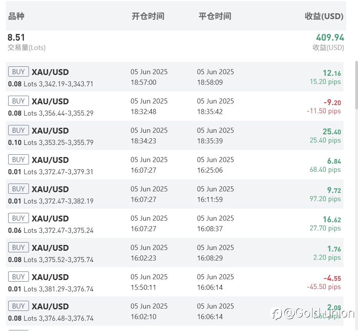Screen dimensions: 358x332
Task: Click BUY badge of trade opened 18:32:48
Action: tap(18, 101)
